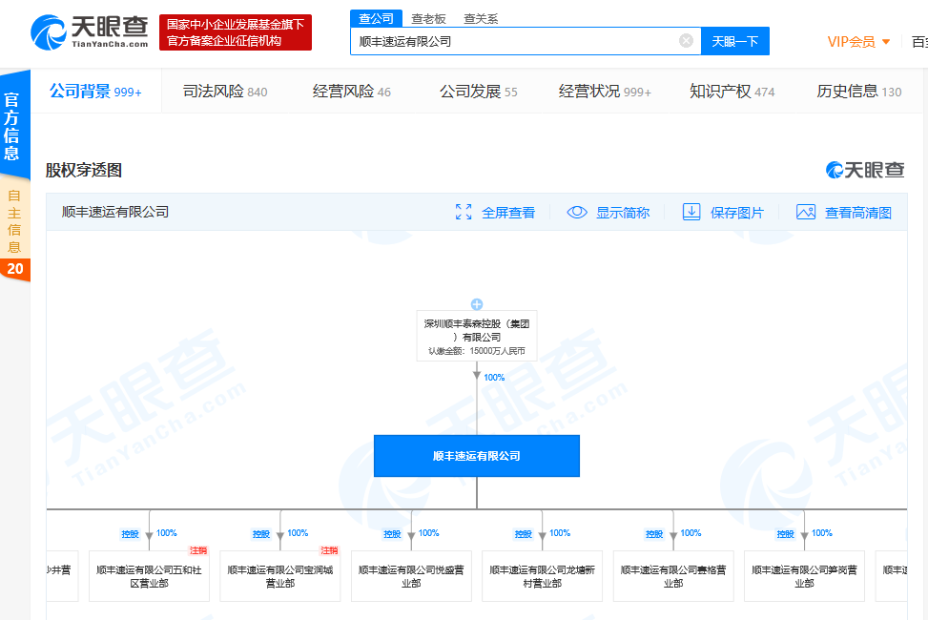Viewport: 928px width, 620px height.
Task: Expand the plus node above 深圳顺丰泰森控股
Action: (x=477, y=304)
